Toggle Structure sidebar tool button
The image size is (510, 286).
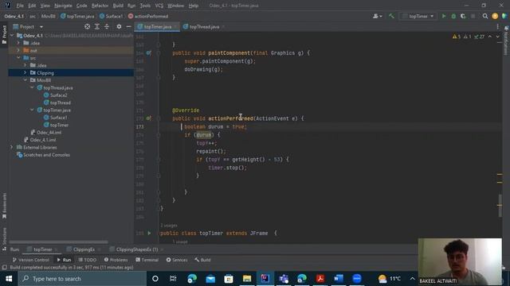4,238
